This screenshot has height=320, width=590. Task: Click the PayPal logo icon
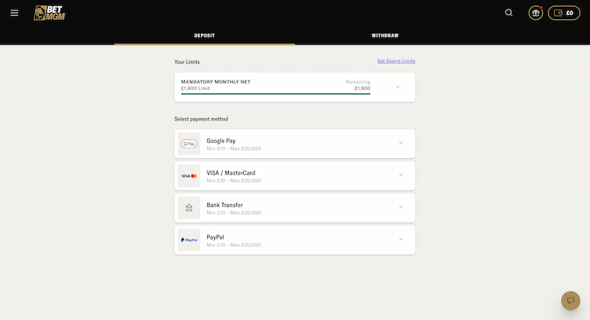(189, 239)
